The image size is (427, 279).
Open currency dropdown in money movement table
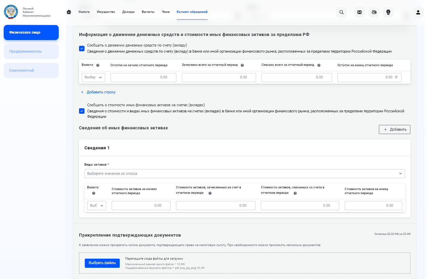coord(93,77)
